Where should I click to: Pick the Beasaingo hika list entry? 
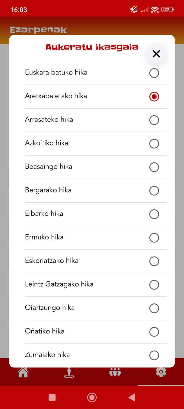coord(49,166)
